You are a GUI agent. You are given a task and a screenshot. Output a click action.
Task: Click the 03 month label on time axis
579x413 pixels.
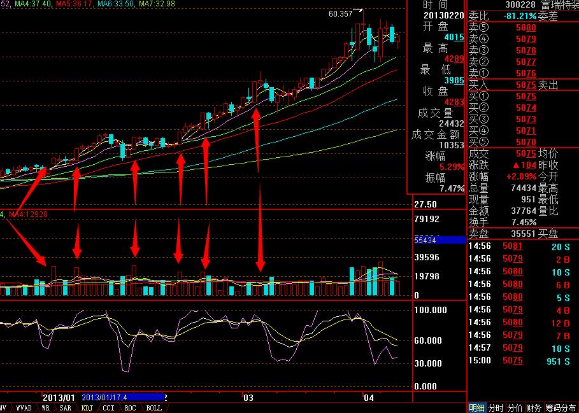pos(248,397)
